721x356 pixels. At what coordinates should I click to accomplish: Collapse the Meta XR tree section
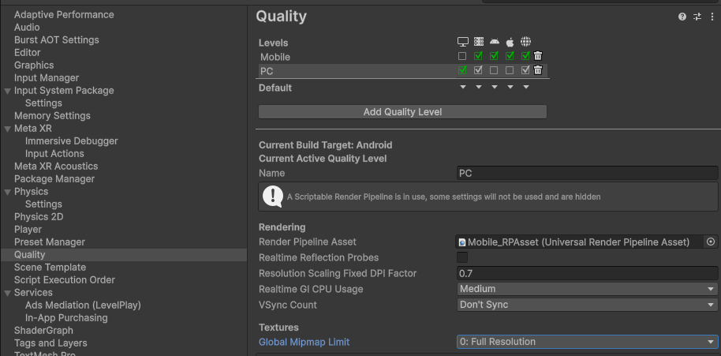point(7,129)
